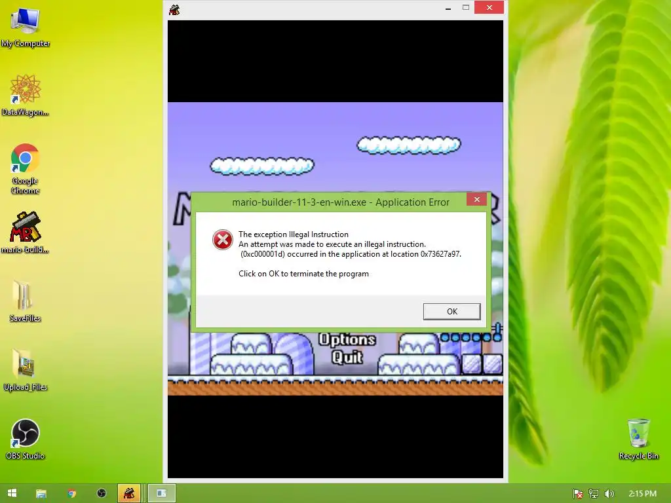The width and height of the screenshot is (671, 503).
Task: Open mario-builder desktop icon
Action: pyautogui.click(x=26, y=233)
